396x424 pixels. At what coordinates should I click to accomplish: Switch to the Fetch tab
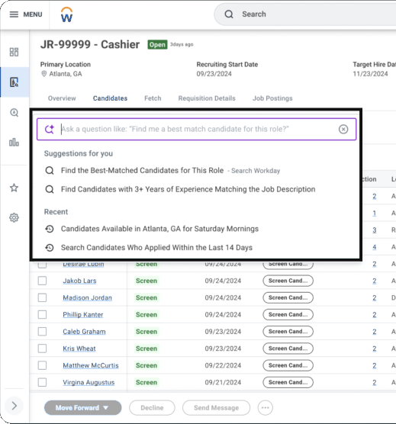click(153, 98)
